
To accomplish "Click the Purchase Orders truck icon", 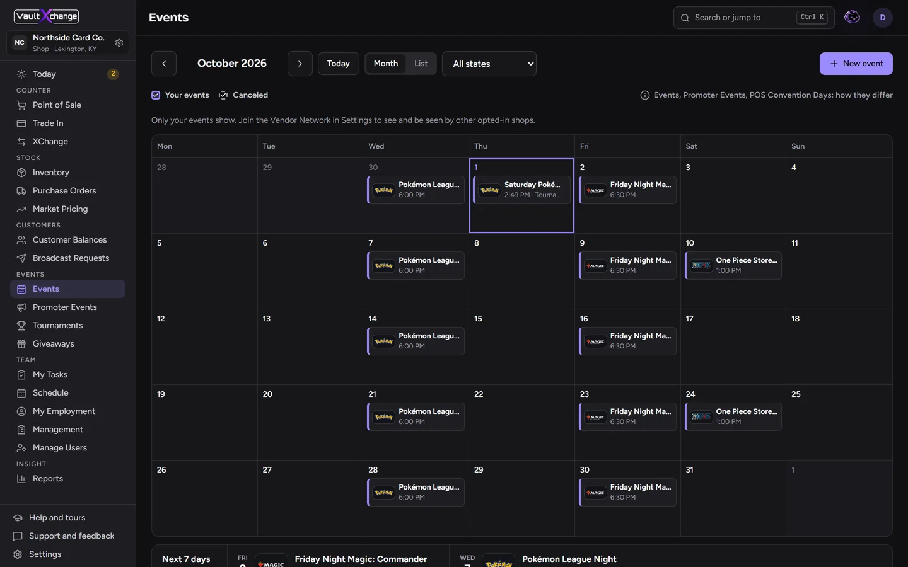I will pos(21,190).
